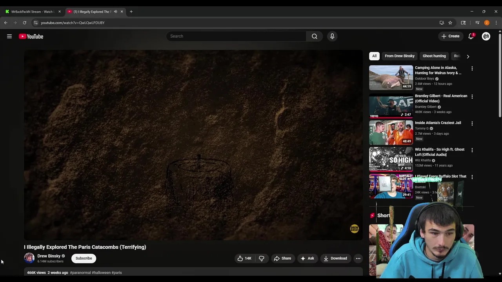Open the YouTube account avatar menu
The width and height of the screenshot is (502, 282).
486,36
